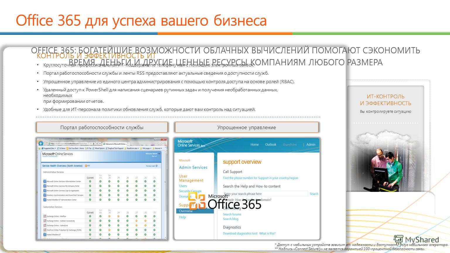Click the Sign out link in Health Dashboard
The width and height of the screenshot is (450, 253).
(154, 156)
